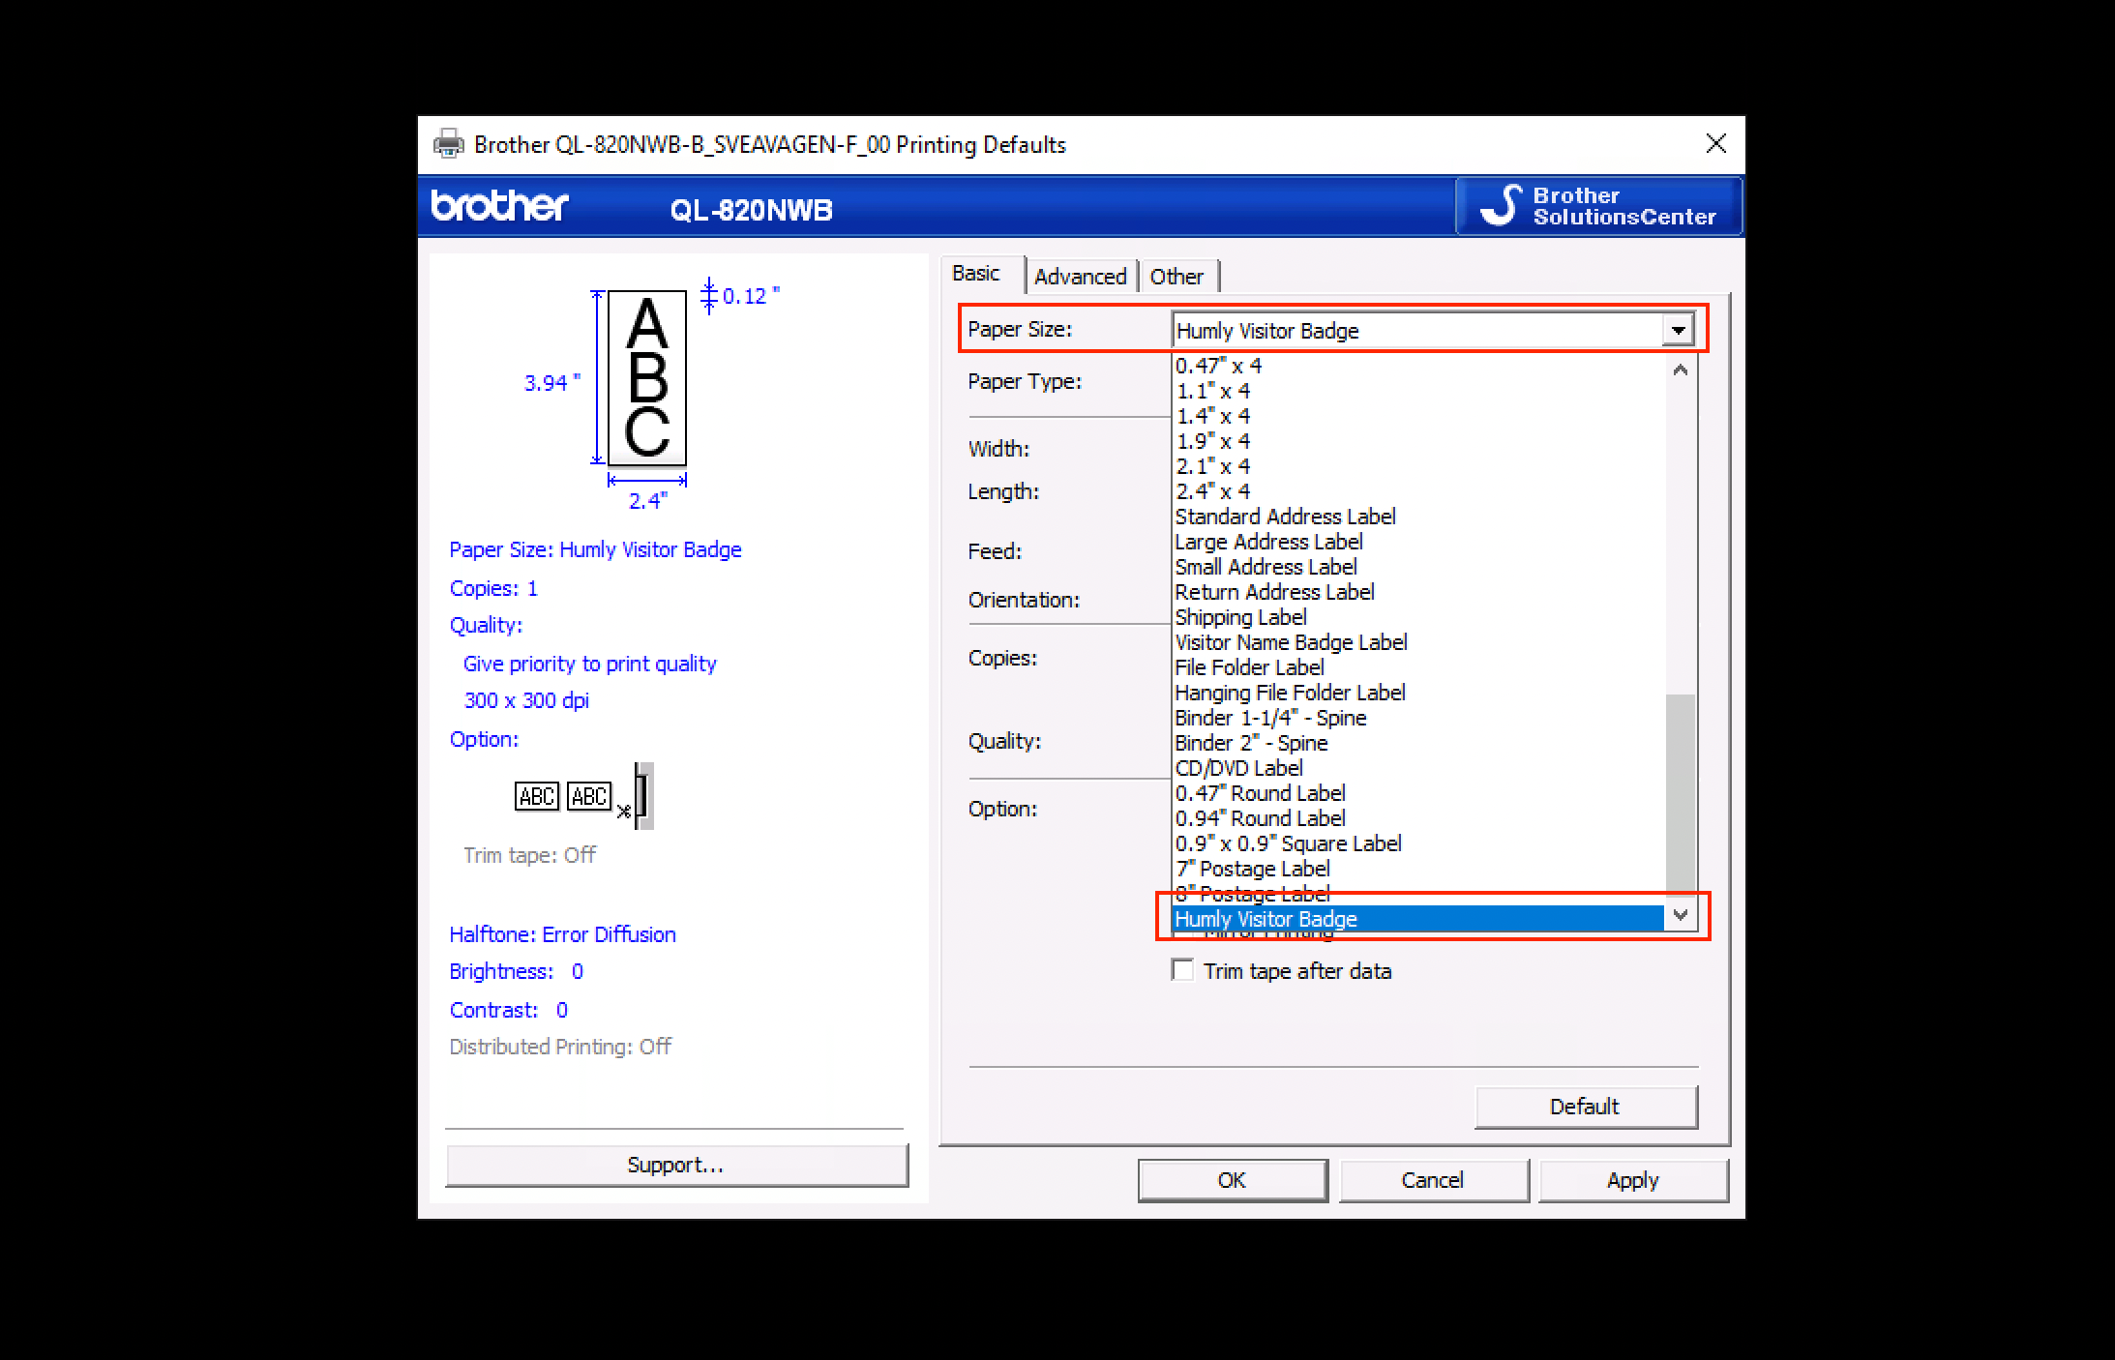
Task: Select 1.1" x 4 paper size
Action: click(1419, 391)
